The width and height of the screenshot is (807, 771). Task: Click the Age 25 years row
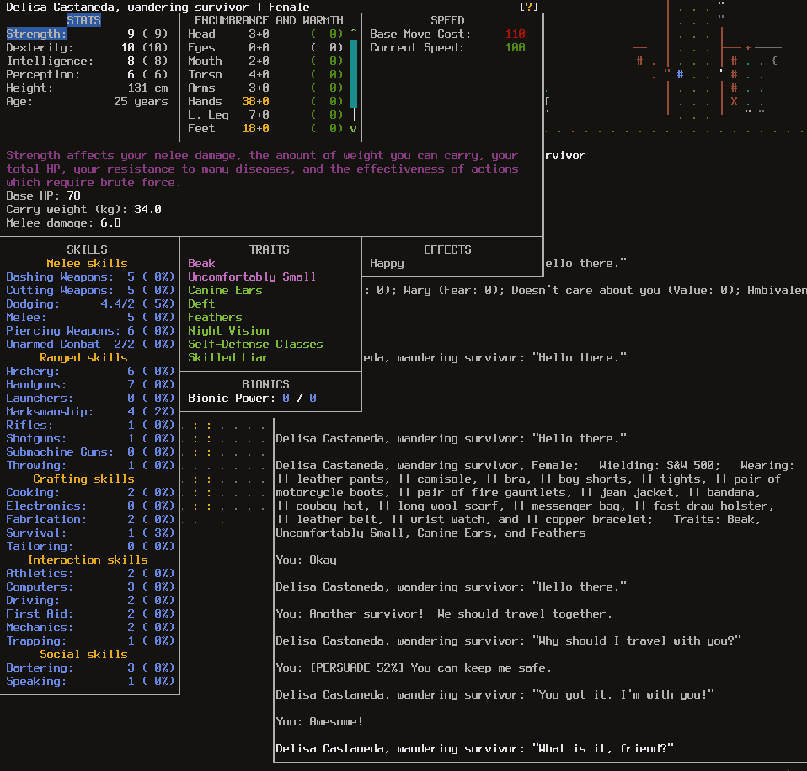pos(87,101)
